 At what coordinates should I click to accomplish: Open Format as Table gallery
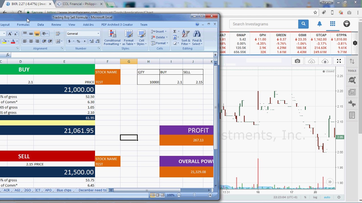click(x=129, y=38)
